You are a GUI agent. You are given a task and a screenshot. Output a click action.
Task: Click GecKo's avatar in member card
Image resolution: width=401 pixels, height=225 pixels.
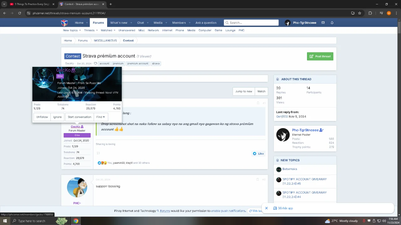pyautogui.click(x=44, y=78)
